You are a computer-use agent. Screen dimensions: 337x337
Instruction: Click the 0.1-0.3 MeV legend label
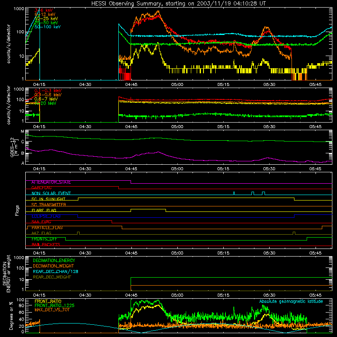pyautogui.click(x=48, y=91)
